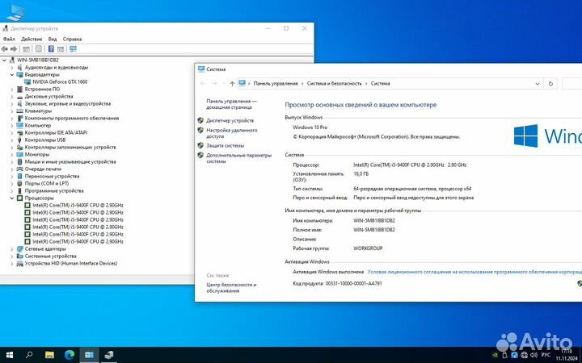Click the WORKGROUP value

click(368, 248)
